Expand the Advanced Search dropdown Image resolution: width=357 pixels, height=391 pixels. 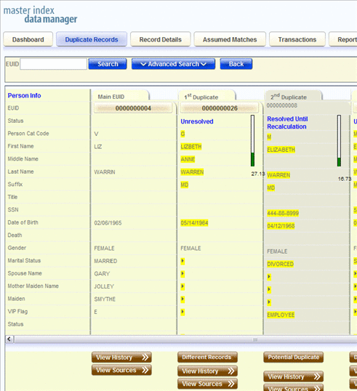(x=173, y=64)
